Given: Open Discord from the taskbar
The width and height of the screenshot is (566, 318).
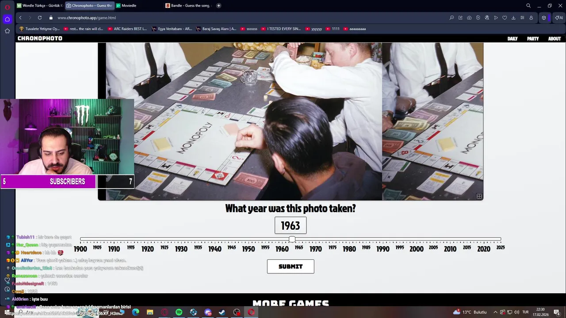Looking at the screenshot, I should (x=208, y=312).
